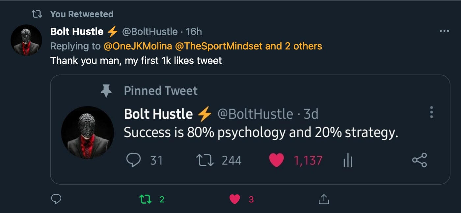Click the avatar inside the quoted tweet
Image resolution: width=461 pixels, height=213 pixels.
click(x=88, y=133)
